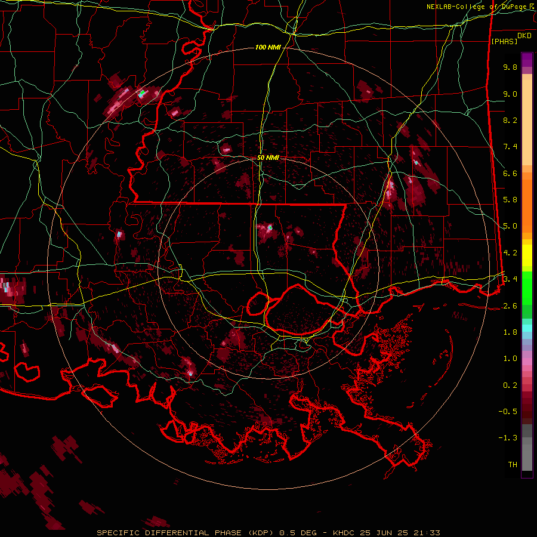Click the 4.2 scale value
Image resolution: width=537 pixels, height=537 pixels.
pos(510,253)
